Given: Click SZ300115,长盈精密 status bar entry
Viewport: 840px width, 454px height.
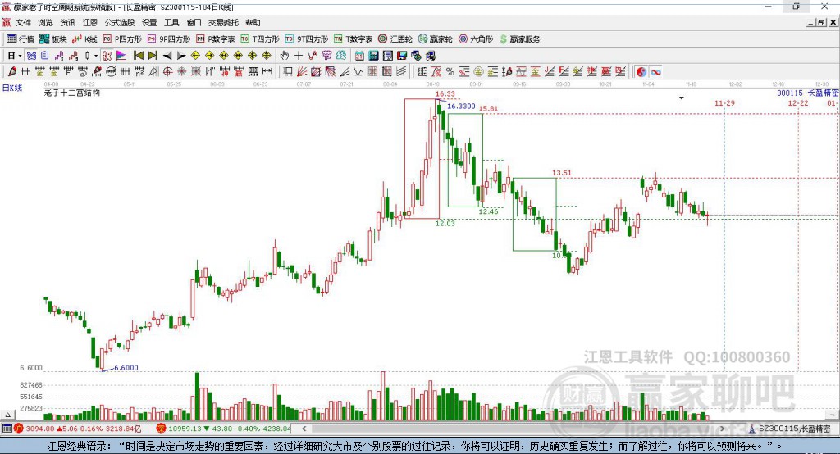Looking at the screenshot, I should [790, 429].
